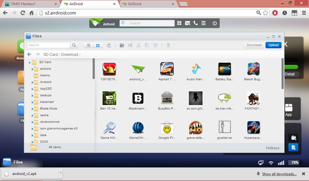The image size is (309, 181).
Task: Expand the airdroid folder node
Action: [x=32, y=69]
